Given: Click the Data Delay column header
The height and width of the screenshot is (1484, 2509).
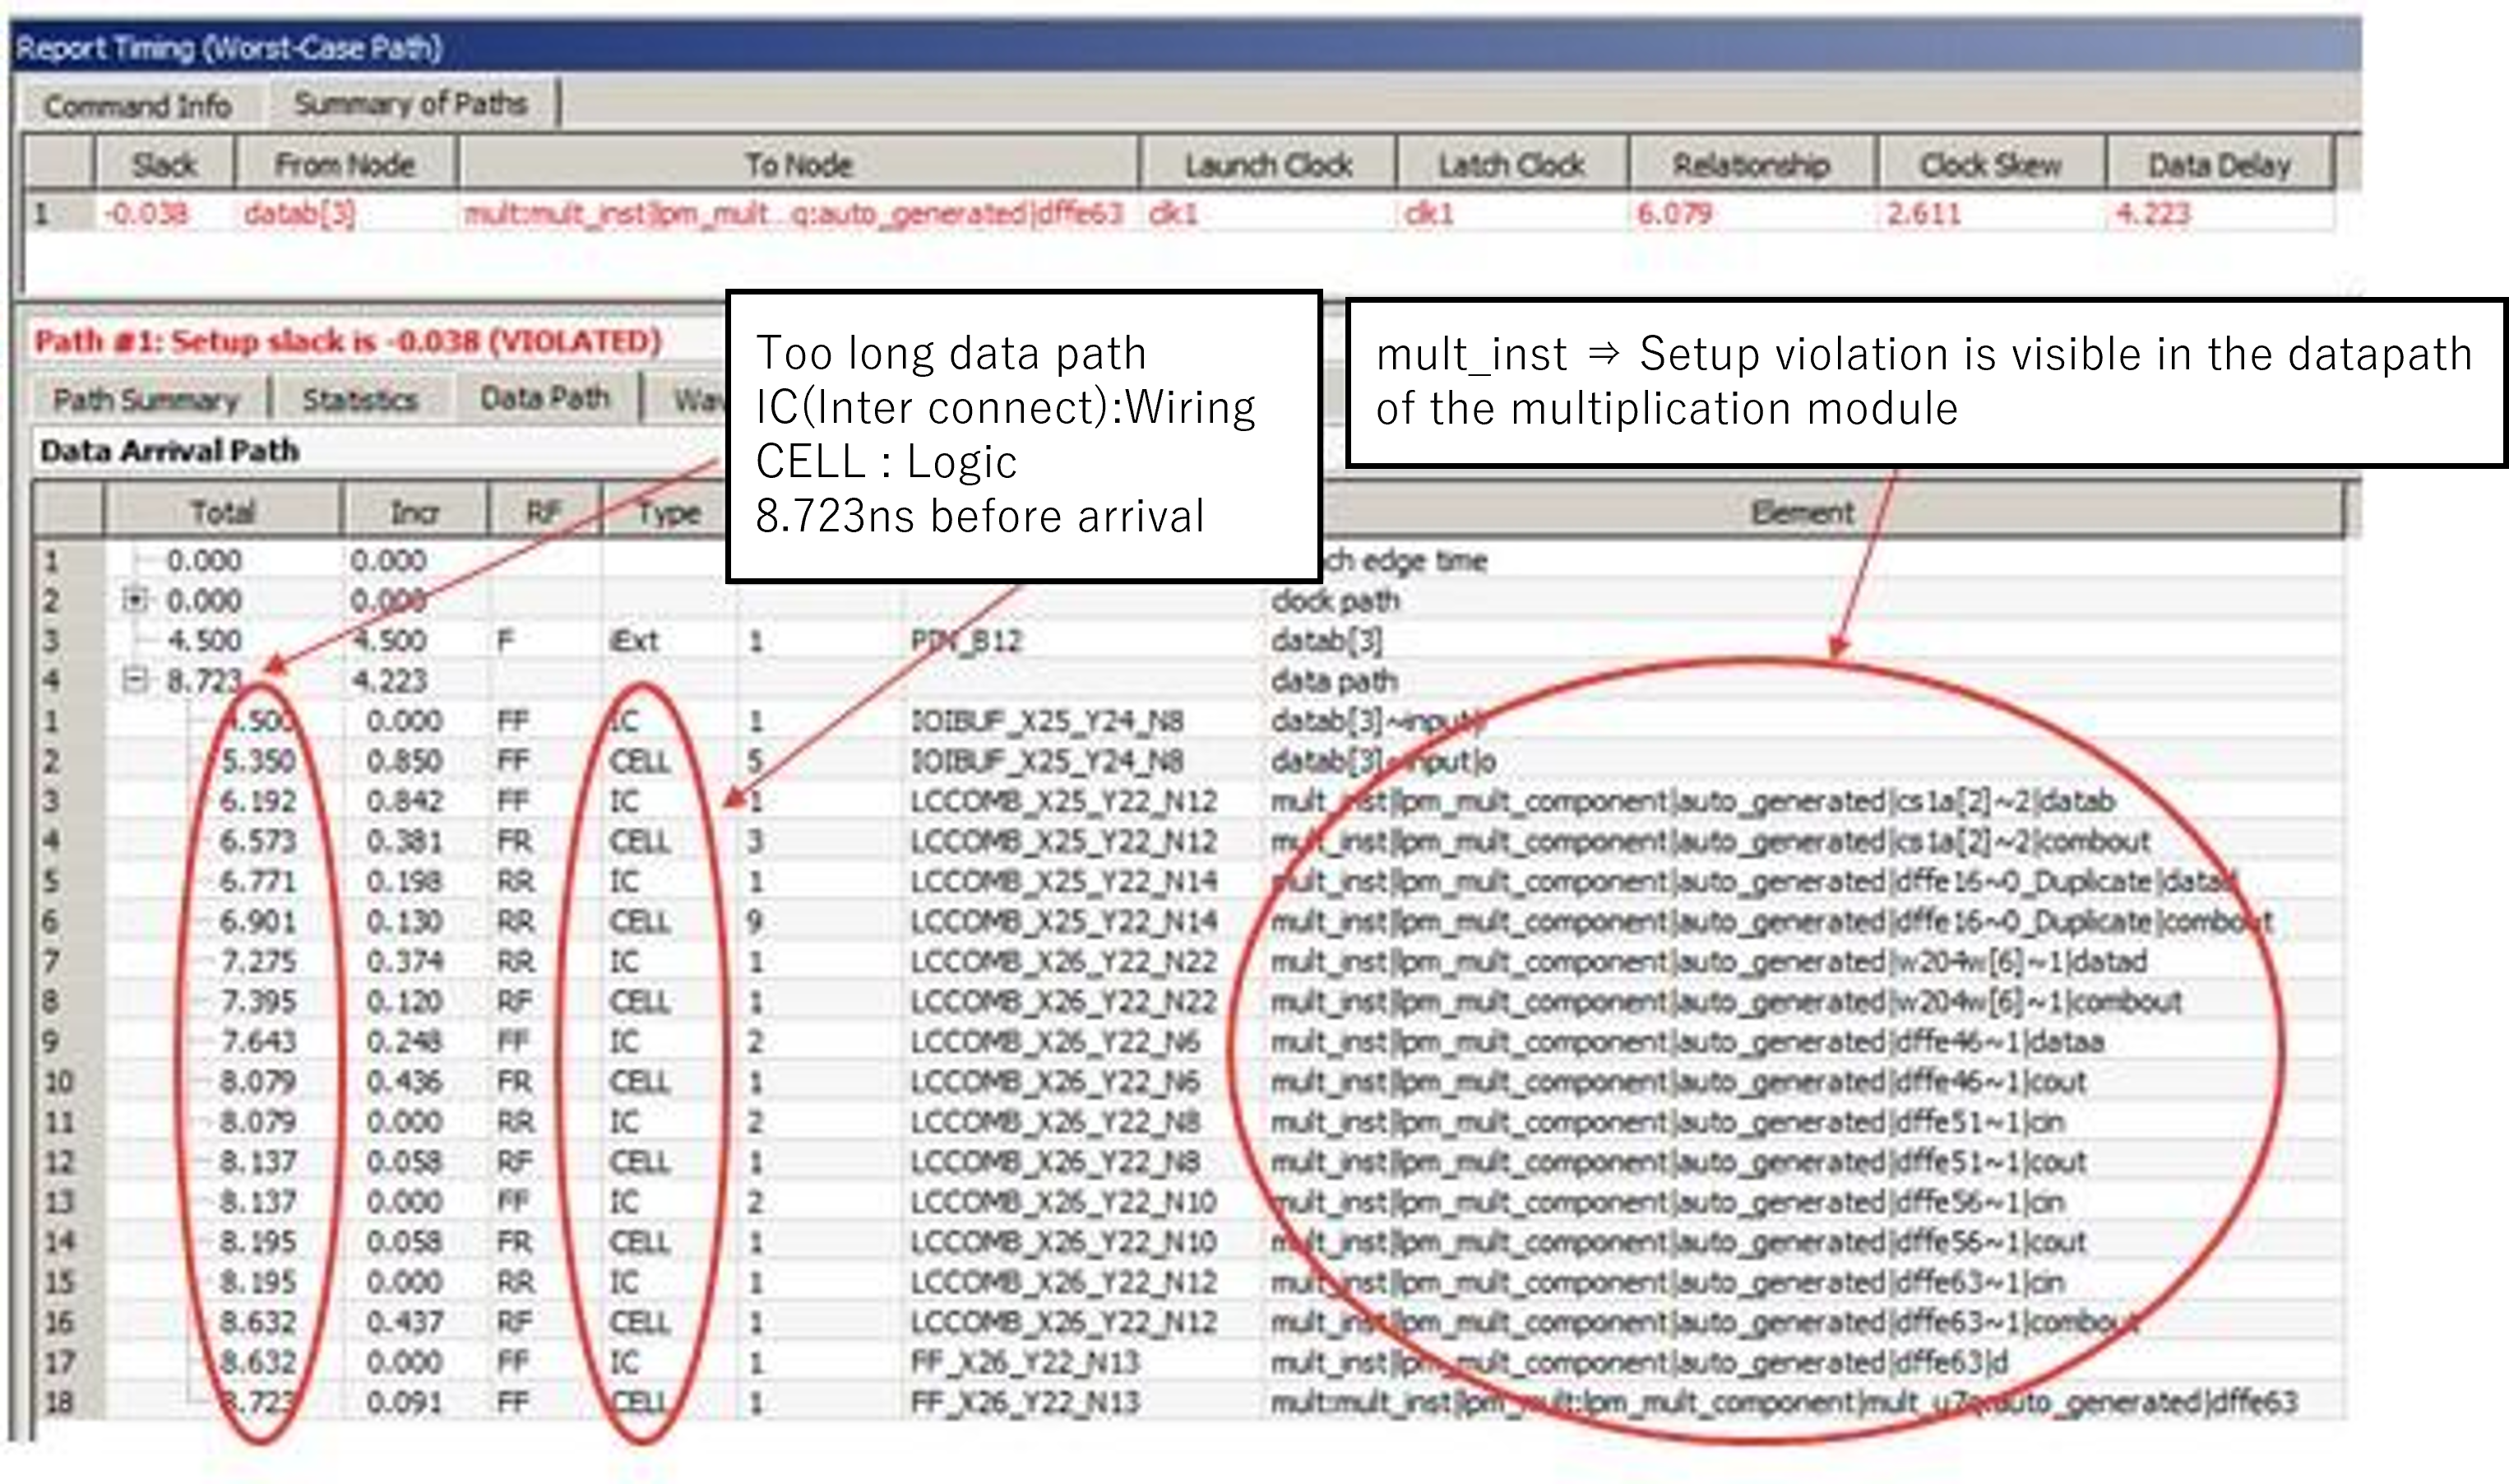Looking at the screenshot, I should pos(2219,164).
